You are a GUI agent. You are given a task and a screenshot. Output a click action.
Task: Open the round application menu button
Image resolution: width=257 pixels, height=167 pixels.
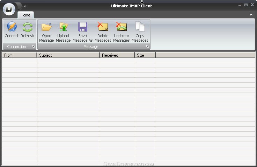point(9,9)
